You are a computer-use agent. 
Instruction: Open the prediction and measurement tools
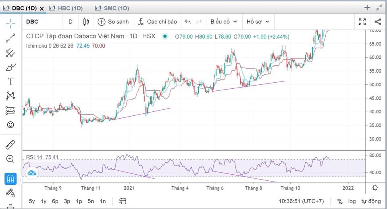pos(10,110)
